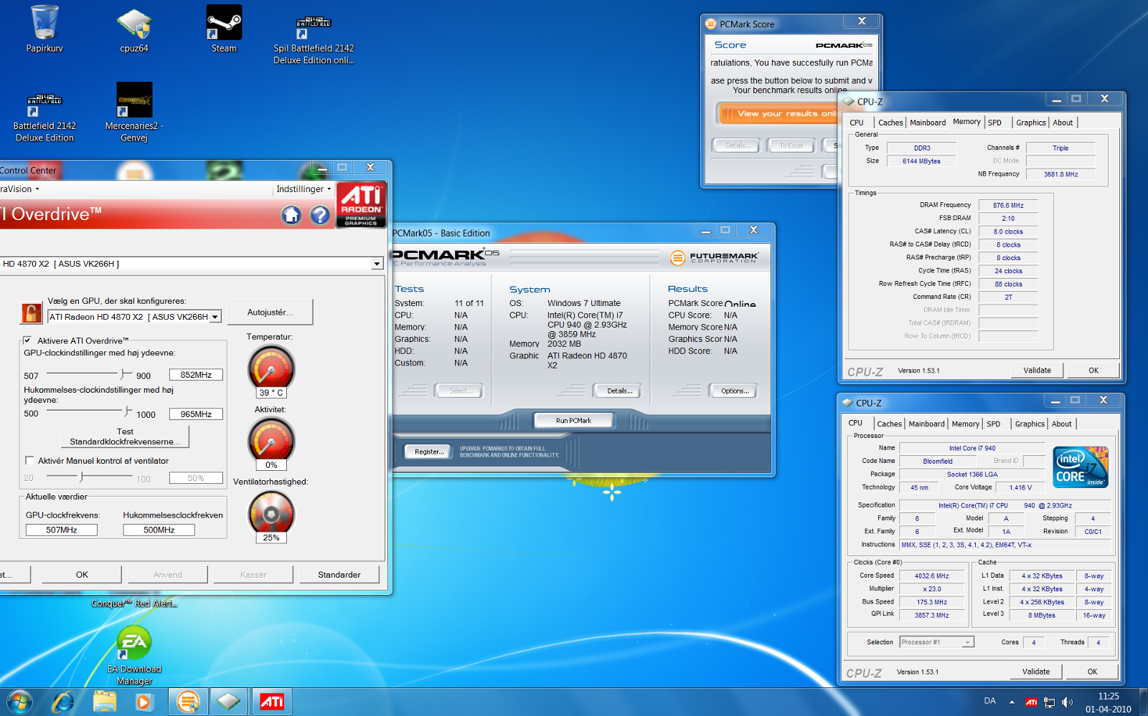Image resolution: width=1148 pixels, height=716 pixels.
Task: Switch to PCMark taskbar button
Action: 188,702
